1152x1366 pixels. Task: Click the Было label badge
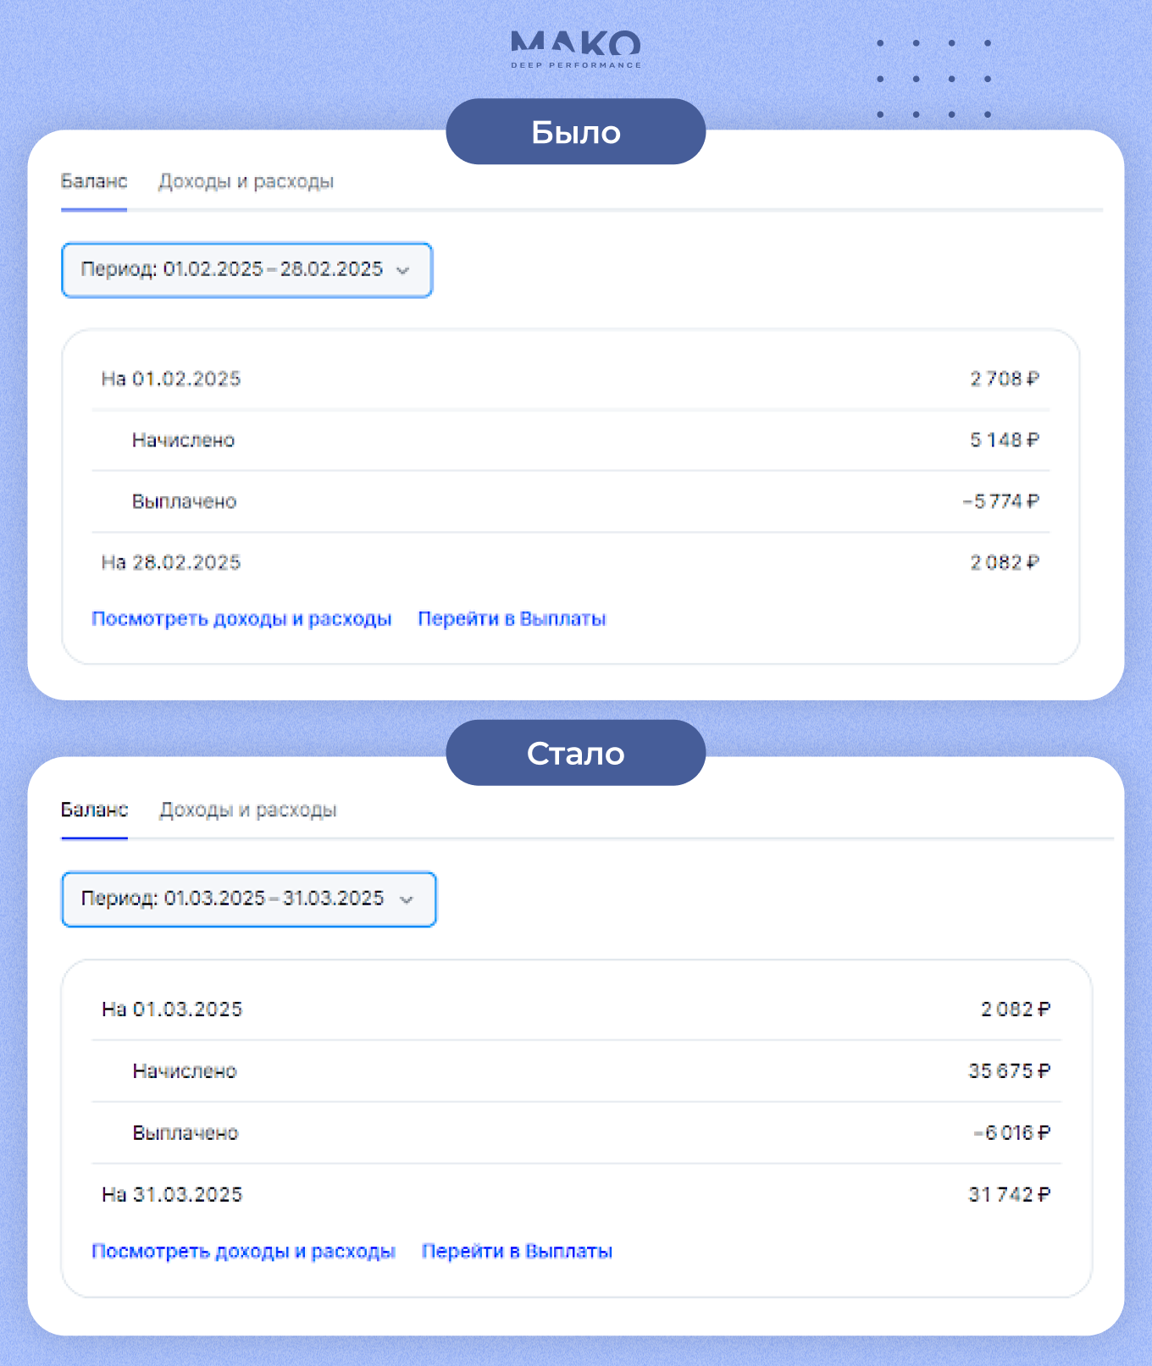pos(576,131)
